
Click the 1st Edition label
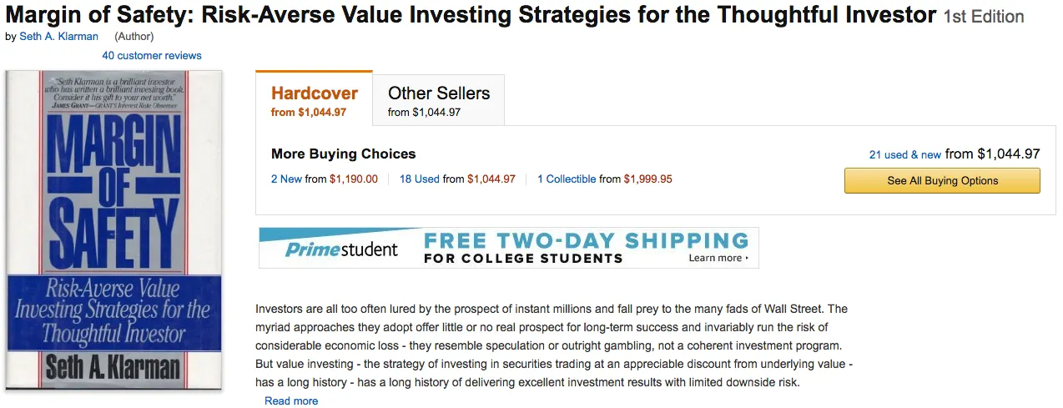click(x=983, y=17)
